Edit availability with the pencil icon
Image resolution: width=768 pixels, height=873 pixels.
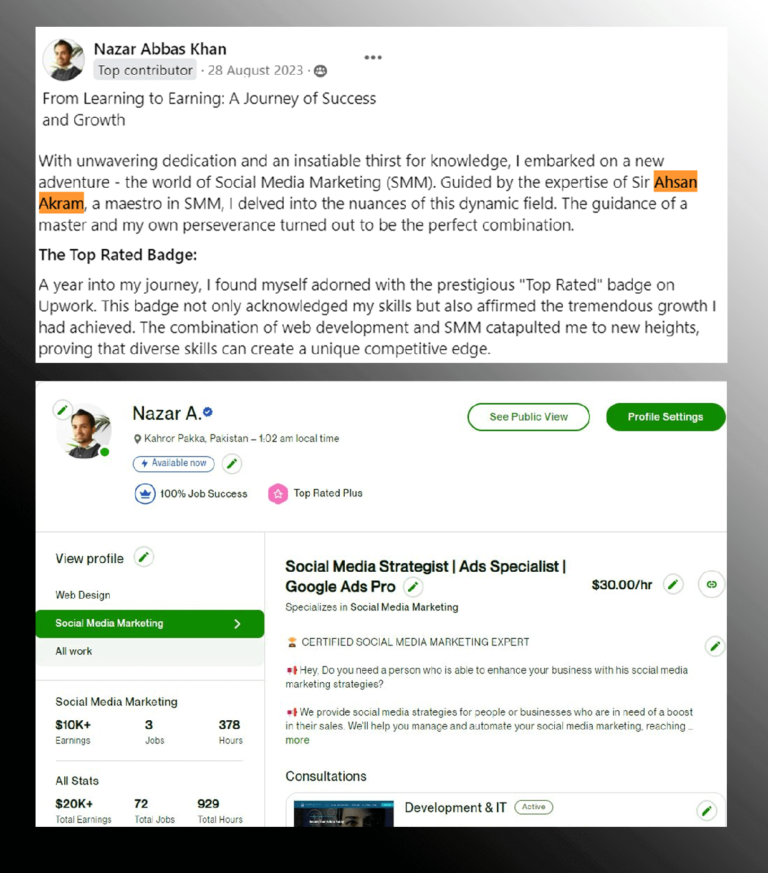pos(232,463)
